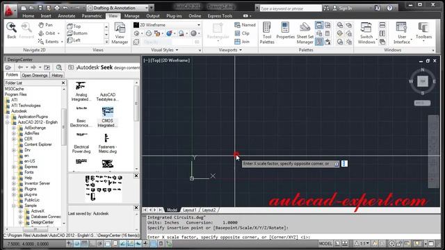Viewport: 445px width, 250px height.
Task: Close the DesignCenter preview pane
Action: pos(136,176)
